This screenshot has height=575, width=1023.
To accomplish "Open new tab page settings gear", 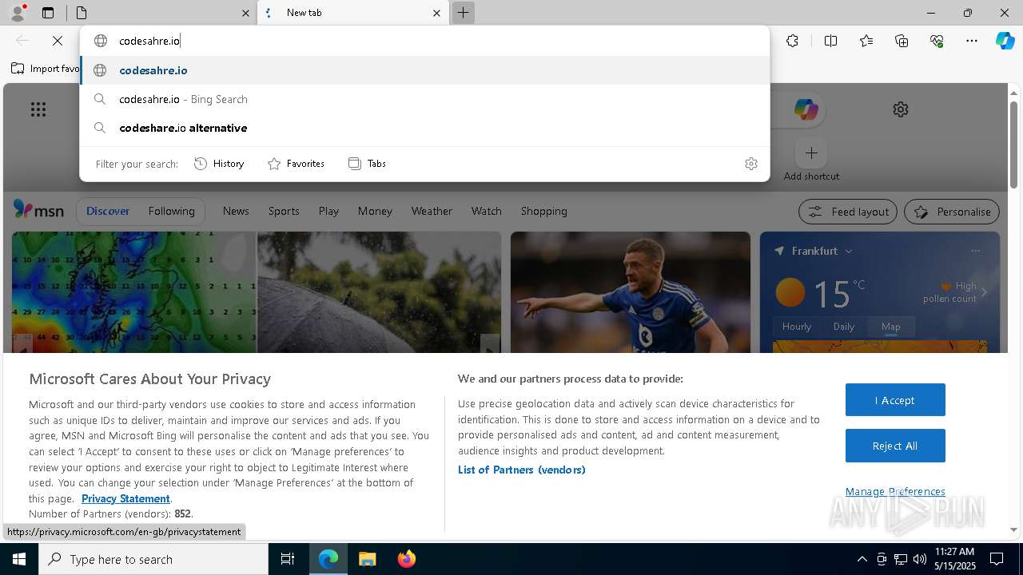I will [x=901, y=109].
